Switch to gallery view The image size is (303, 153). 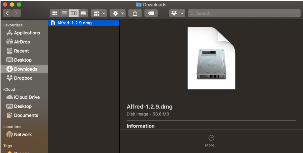tap(83, 13)
